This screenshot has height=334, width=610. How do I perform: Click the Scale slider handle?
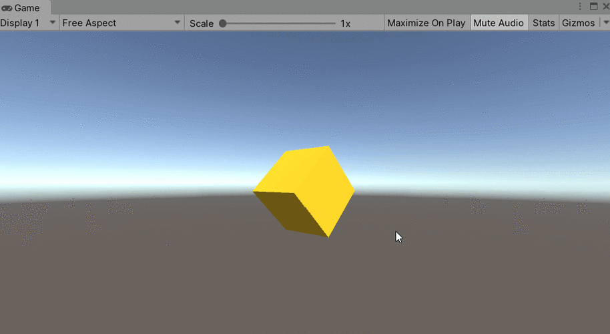222,23
